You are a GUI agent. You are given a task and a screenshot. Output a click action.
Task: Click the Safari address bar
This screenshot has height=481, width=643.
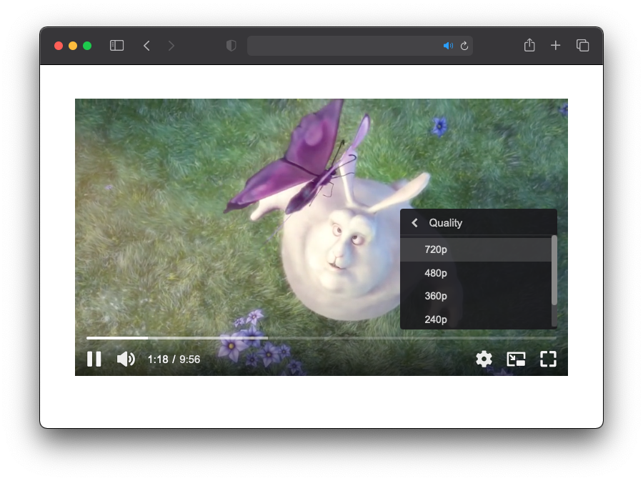click(x=359, y=46)
